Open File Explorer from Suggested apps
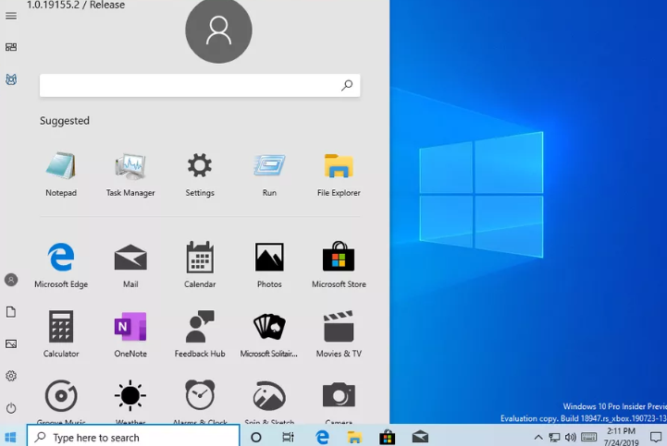The height and width of the screenshot is (446, 667). tap(339, 175)
